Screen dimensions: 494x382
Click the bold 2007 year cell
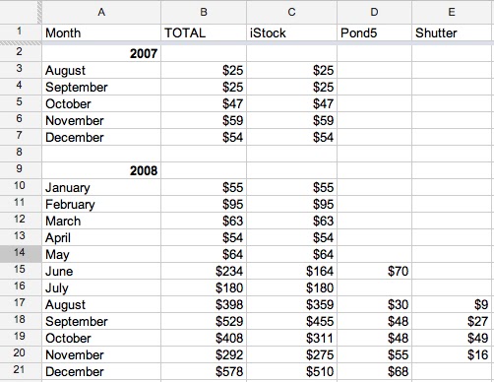tap(101, 53)
